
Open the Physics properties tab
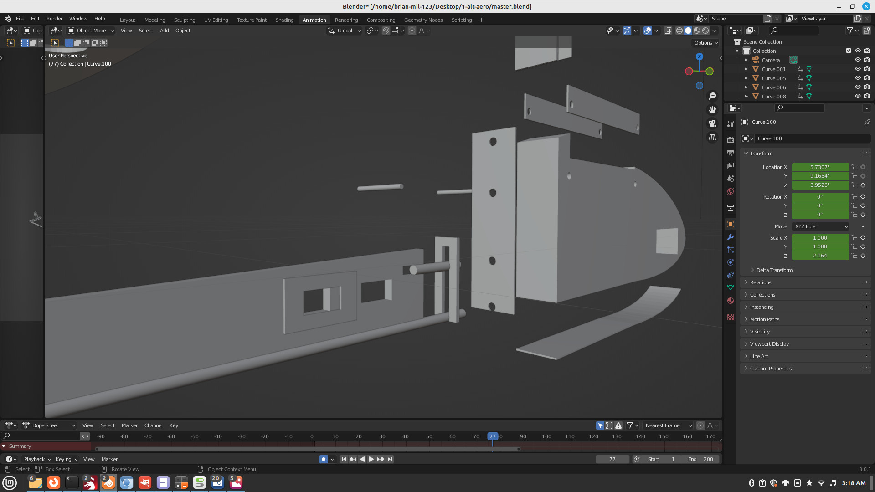(x=731, y=262)
